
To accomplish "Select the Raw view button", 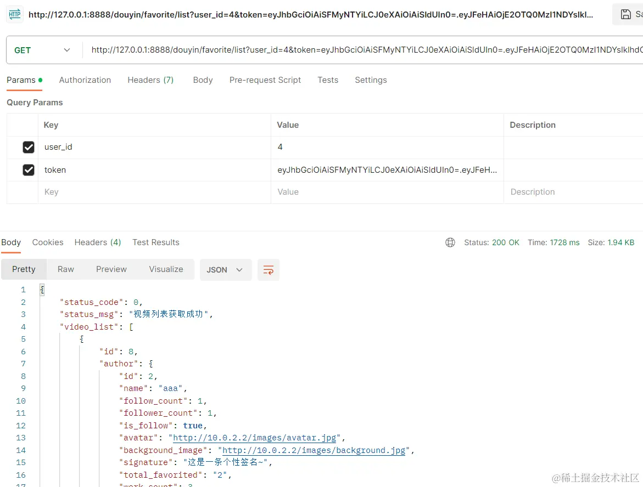I will point(65,269).
